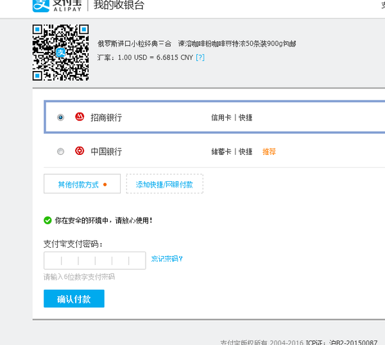This screenshot has width=385, height=345.
Task: Click the 忘记密码? link
Action: point(167,259)
